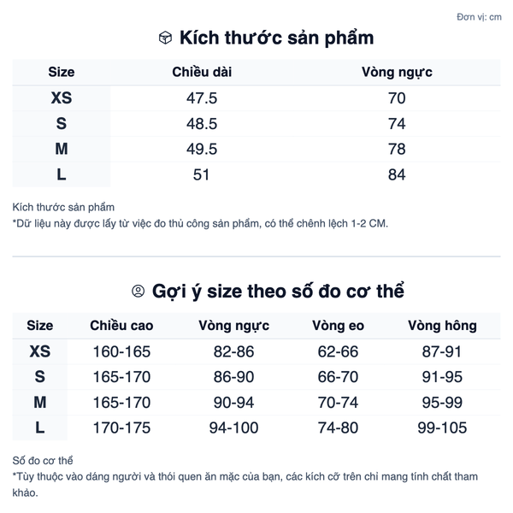Click the 62-66 waist measurement cell

pos(338,351)
